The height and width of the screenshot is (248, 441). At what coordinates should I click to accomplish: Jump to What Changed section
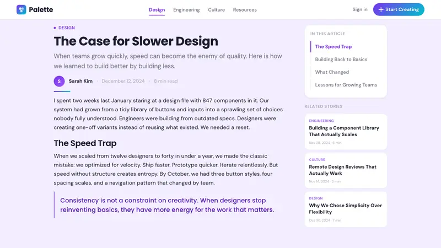(x=332, y=72)
